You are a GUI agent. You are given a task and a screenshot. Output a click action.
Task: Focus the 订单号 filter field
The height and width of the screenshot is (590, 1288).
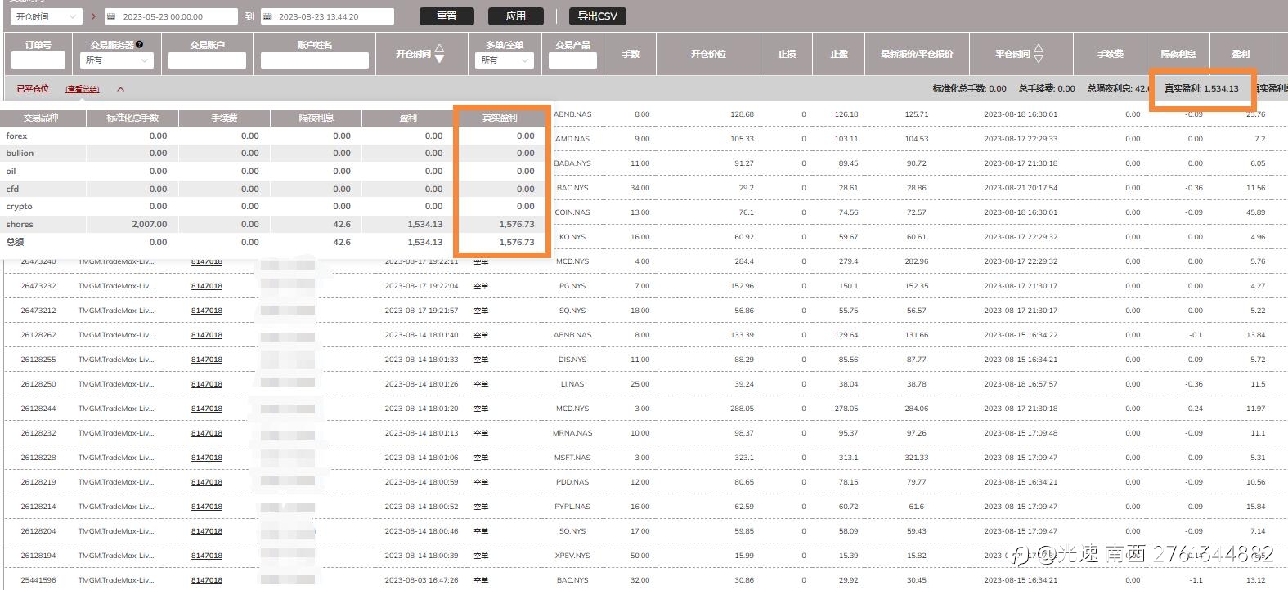click(x=38, y=60)
